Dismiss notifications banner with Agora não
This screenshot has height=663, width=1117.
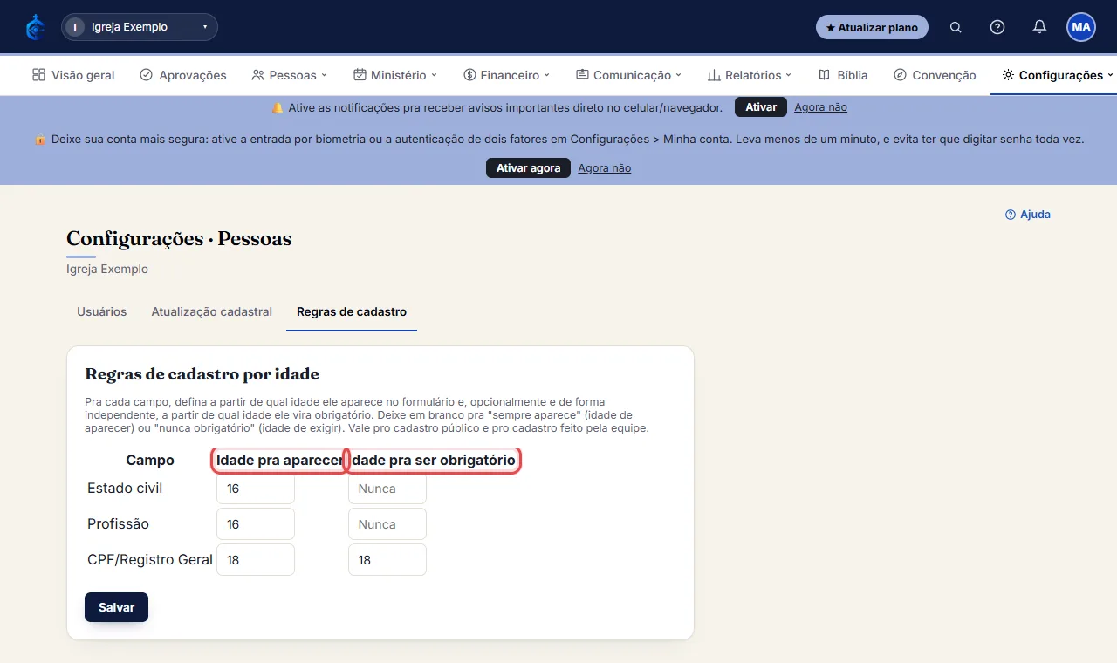[x=820, y=107]
